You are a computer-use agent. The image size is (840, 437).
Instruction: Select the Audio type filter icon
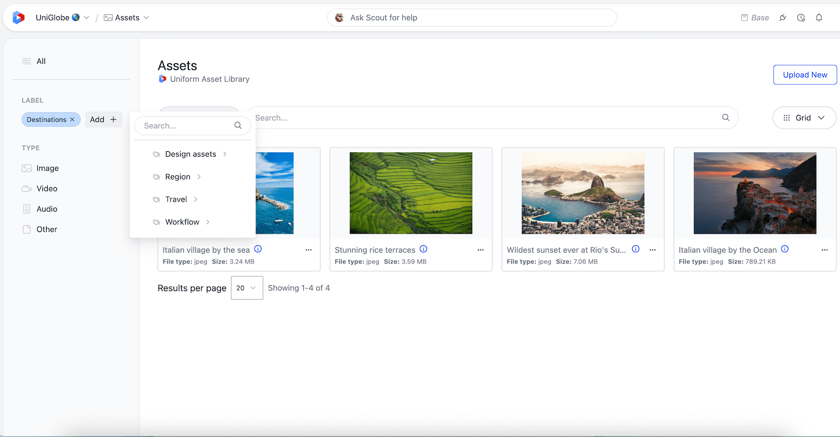coord(27,209)
